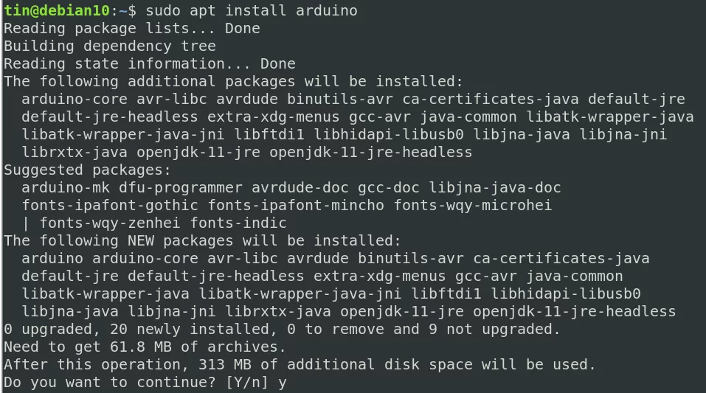This screenshot has width=706, height=393.
Task: Click the 'Reading state information... Done' line
Action: pos(150,63)
